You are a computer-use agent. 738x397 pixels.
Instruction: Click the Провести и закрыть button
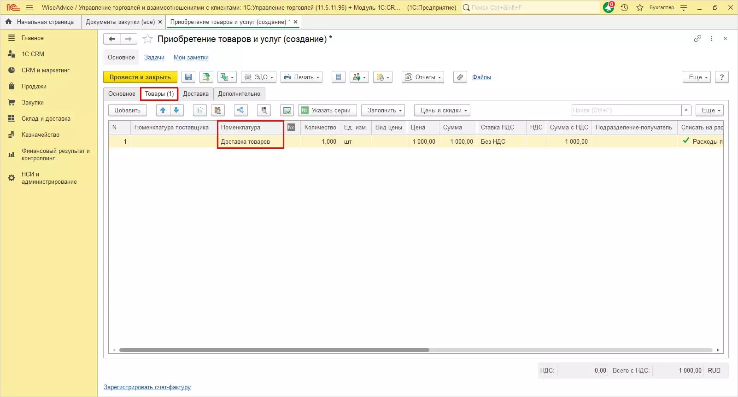(140, 77)
